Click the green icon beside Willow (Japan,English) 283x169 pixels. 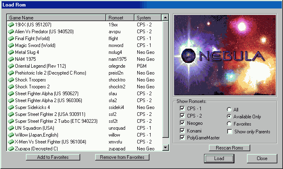(x=11, y=135)
